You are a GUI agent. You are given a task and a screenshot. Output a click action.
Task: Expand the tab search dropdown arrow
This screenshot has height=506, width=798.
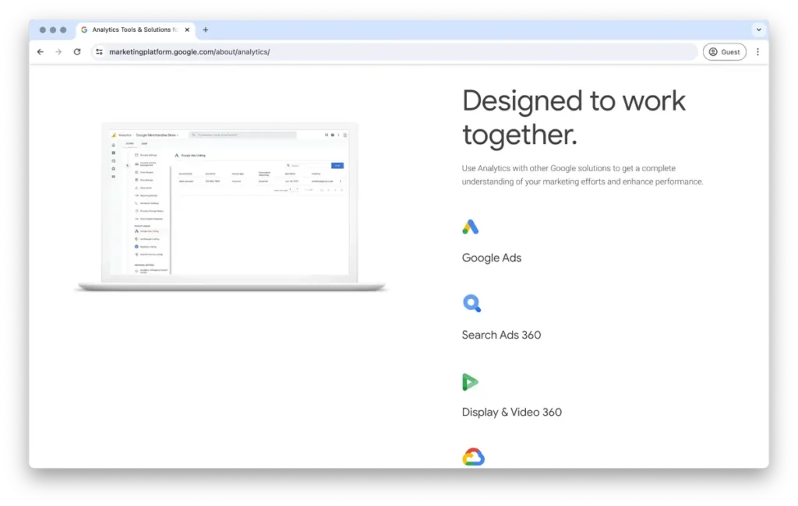pos(759,30)
